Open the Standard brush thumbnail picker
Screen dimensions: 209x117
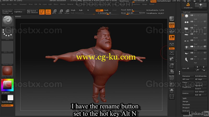point(8,22)
